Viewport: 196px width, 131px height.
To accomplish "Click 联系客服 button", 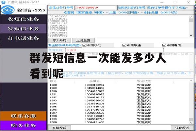I will coord(24,116).
